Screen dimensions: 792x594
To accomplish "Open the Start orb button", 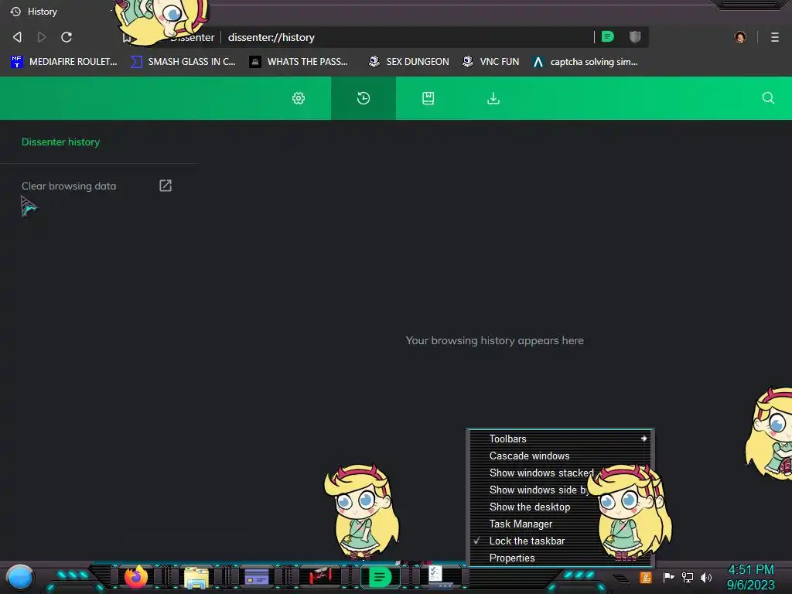I will coord(19,577).
